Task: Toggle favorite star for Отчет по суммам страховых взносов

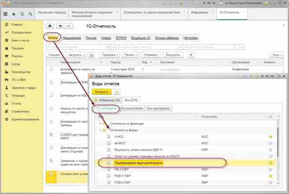Action: coord(270,156)
